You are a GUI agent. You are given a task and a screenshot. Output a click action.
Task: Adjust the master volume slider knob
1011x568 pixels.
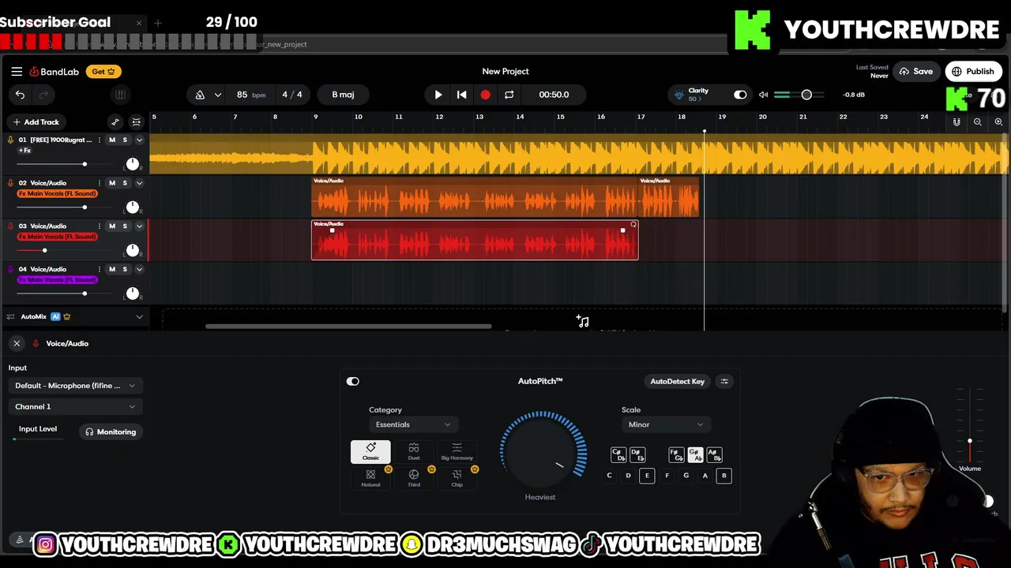(x=806, y=95)
